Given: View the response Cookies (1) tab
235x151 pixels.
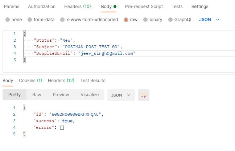Looking at the screenshot, I should [x=30, y=81].
